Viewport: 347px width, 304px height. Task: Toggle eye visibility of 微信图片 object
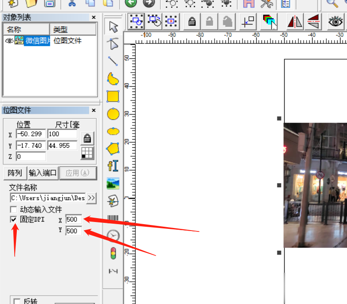(9, 41)
